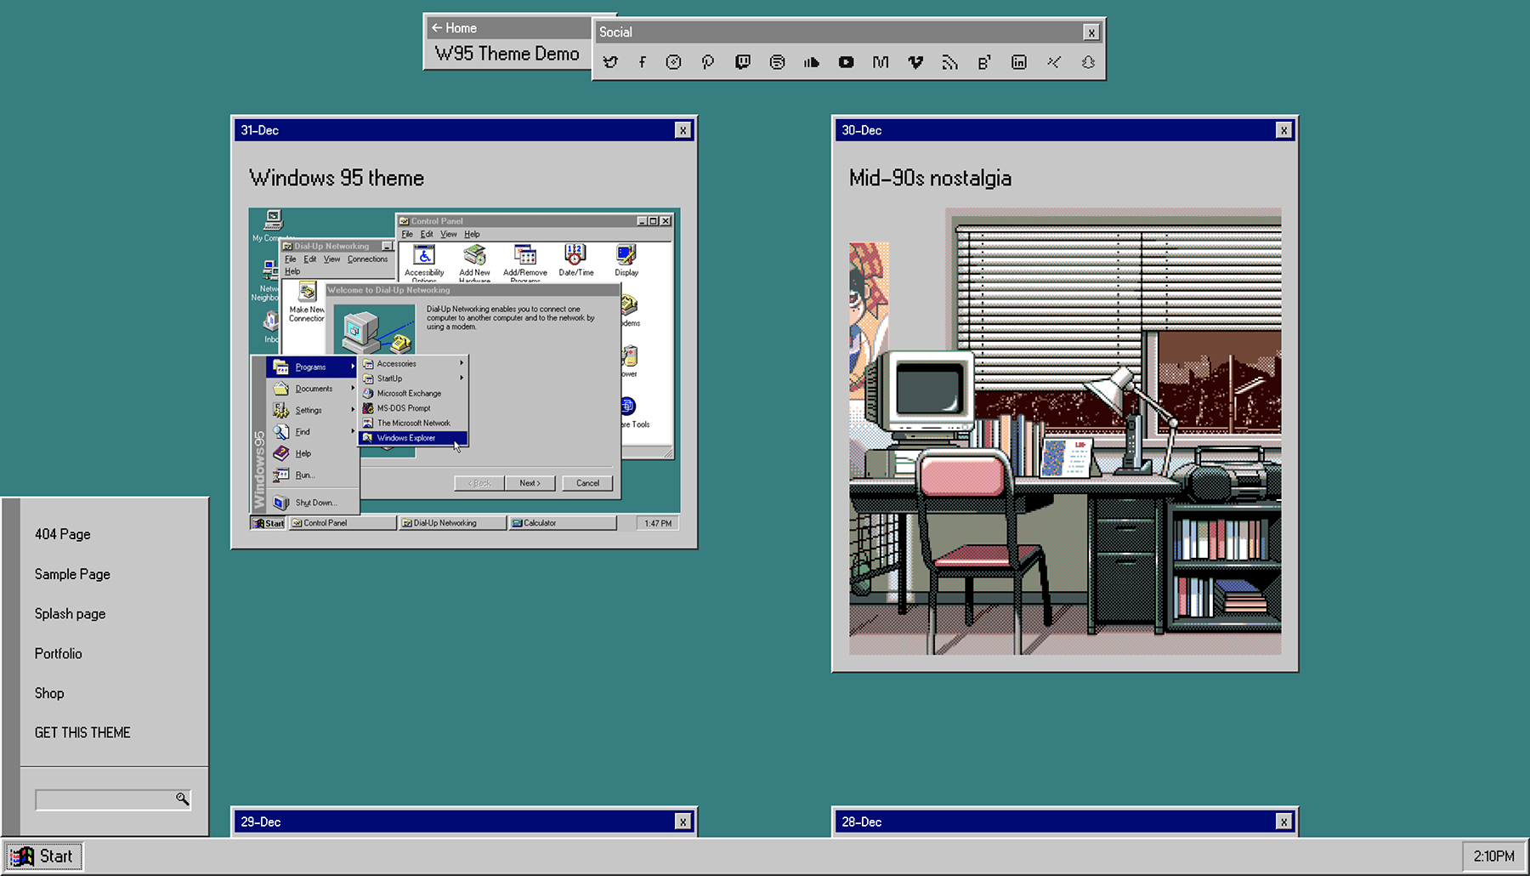
Task: Click the magnifier search icon in sidebar
Action: [182, 799]
